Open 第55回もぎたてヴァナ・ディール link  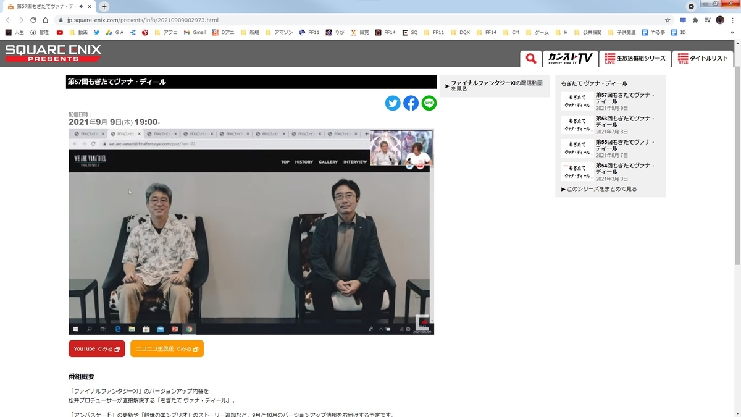pos(625,145)
